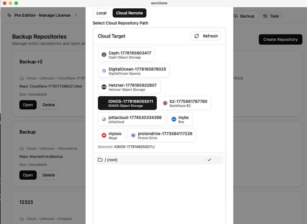Select the / (root) folder row
The width and height of the screenshot is (307, 224).
click(x=159, y=160)
